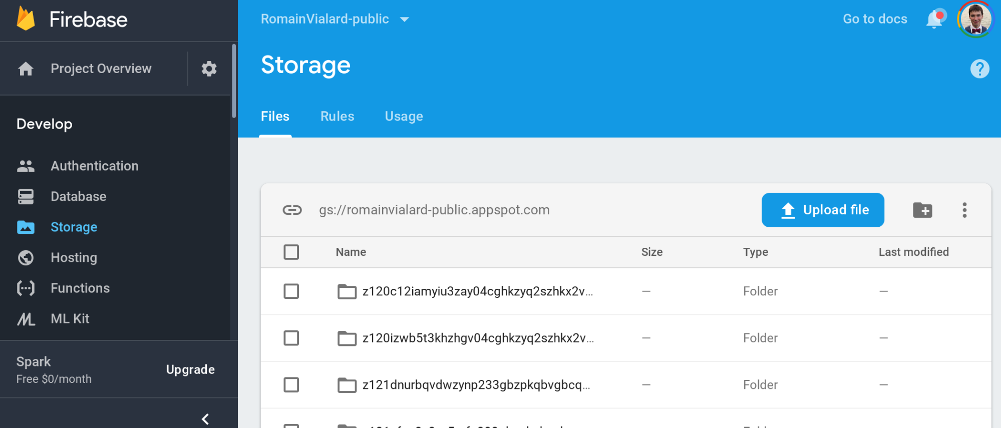Open the z121dnurbqvdwzynp233gbzpkqbvgbcq folder
Viewport: 1001px width, 428px height.
coord(476,385)
